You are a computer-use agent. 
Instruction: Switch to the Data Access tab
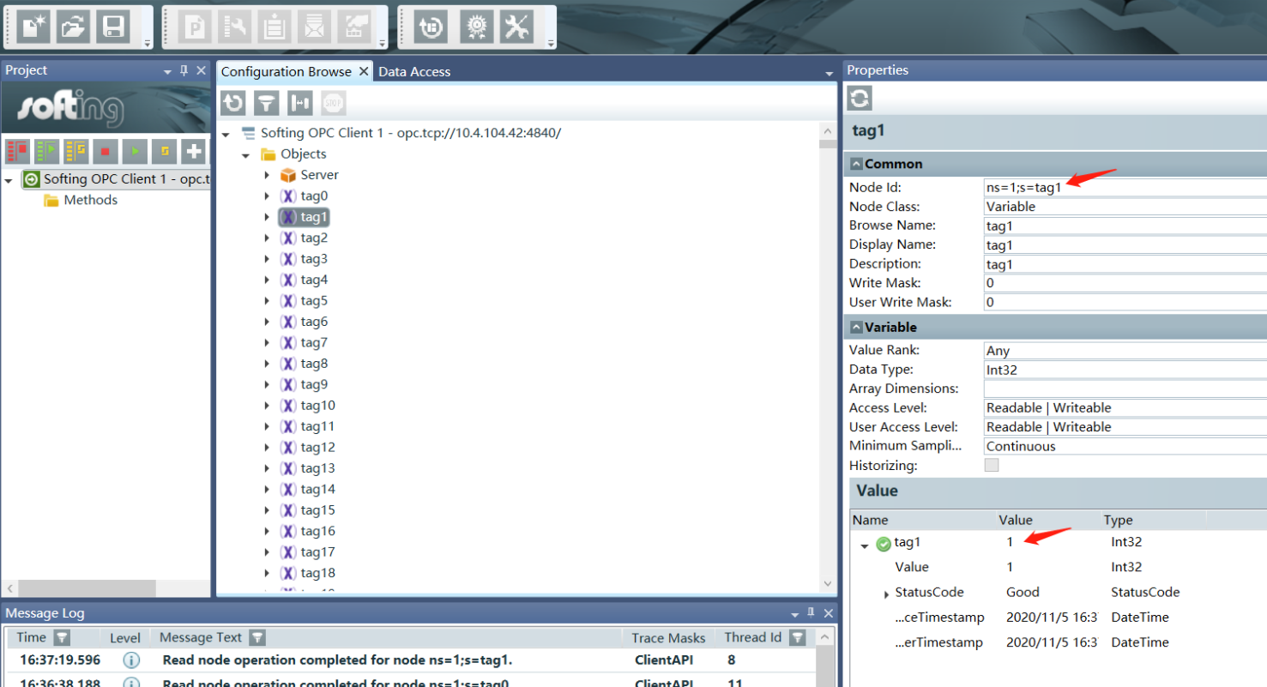pos(414,72)
